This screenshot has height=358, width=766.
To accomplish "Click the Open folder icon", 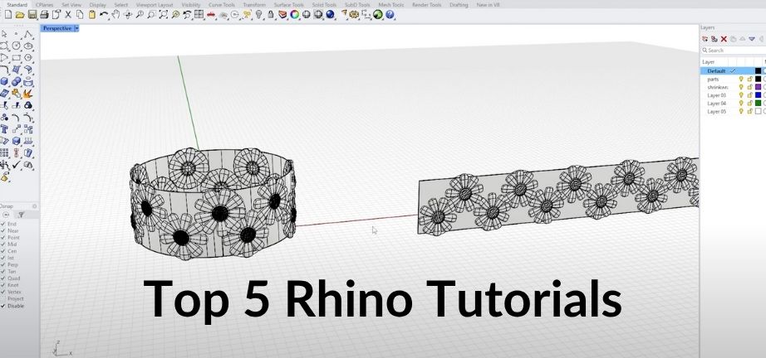I will [x=20, y=15].
